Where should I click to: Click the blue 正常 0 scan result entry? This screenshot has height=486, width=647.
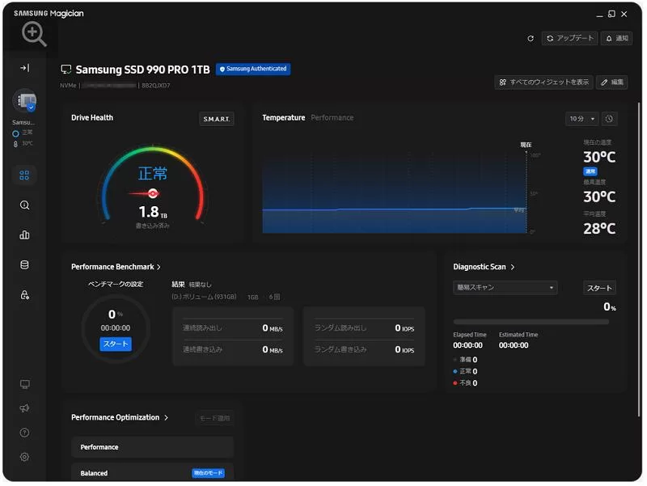point(465,371)
